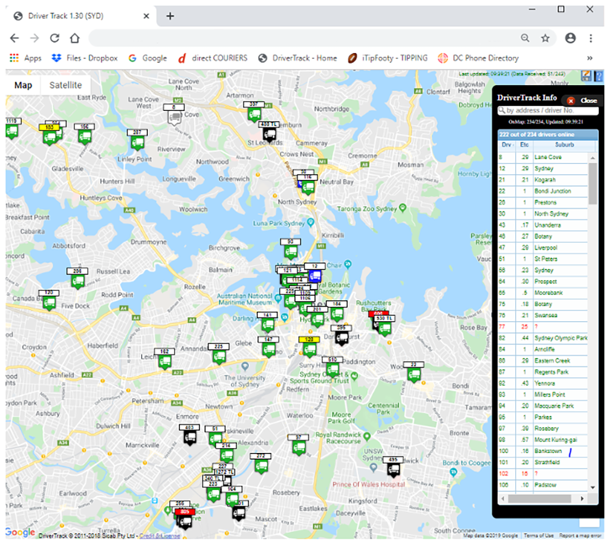This screenshot has height=543, width=610.
Task: Open the iTipFooty - TIPPING bookmark
Action: [x=387, y=58]
